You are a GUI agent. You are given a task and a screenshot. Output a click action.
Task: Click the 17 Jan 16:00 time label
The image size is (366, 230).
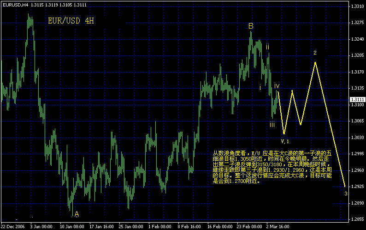point(101,226)
